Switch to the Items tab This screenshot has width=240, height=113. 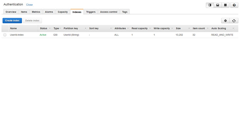[x=24, y=12]
